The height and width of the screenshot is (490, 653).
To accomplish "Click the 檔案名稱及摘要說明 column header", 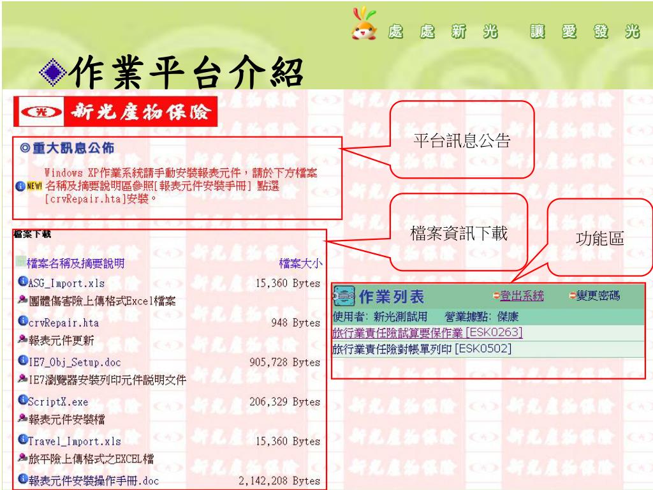I will pyautogui.click(x=75, y=264).
